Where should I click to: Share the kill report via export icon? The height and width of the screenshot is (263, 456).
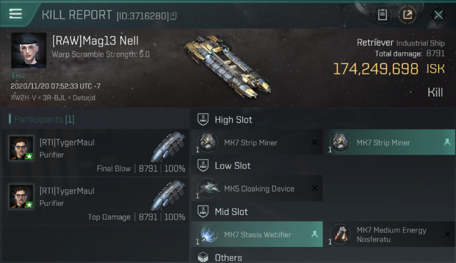(x=408, y=15)
